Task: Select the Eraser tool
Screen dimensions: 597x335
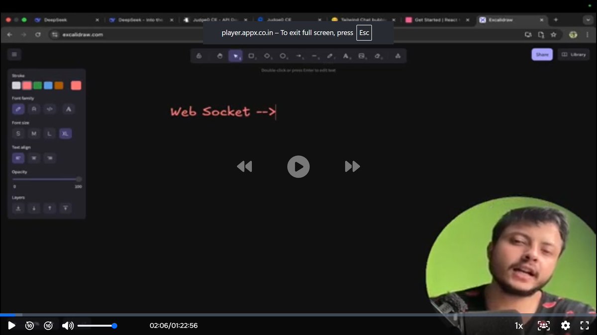Action: (x=378, y=56)
